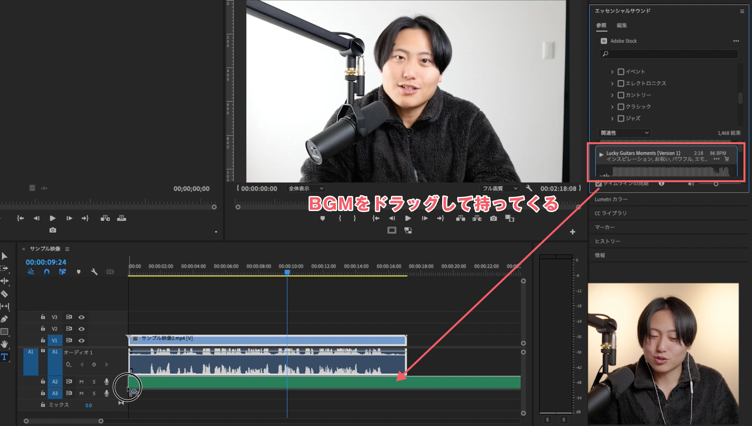Play preview of Lucky Guitars Moments track
The width and height of the screenshot is (752, 426).
point(601,154)
